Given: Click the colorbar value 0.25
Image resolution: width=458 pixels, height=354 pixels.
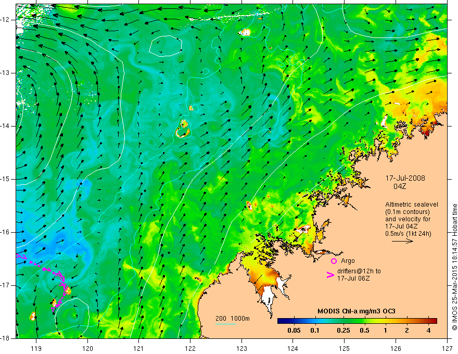Looking at the screenshot, I should (x=344, y=331).
